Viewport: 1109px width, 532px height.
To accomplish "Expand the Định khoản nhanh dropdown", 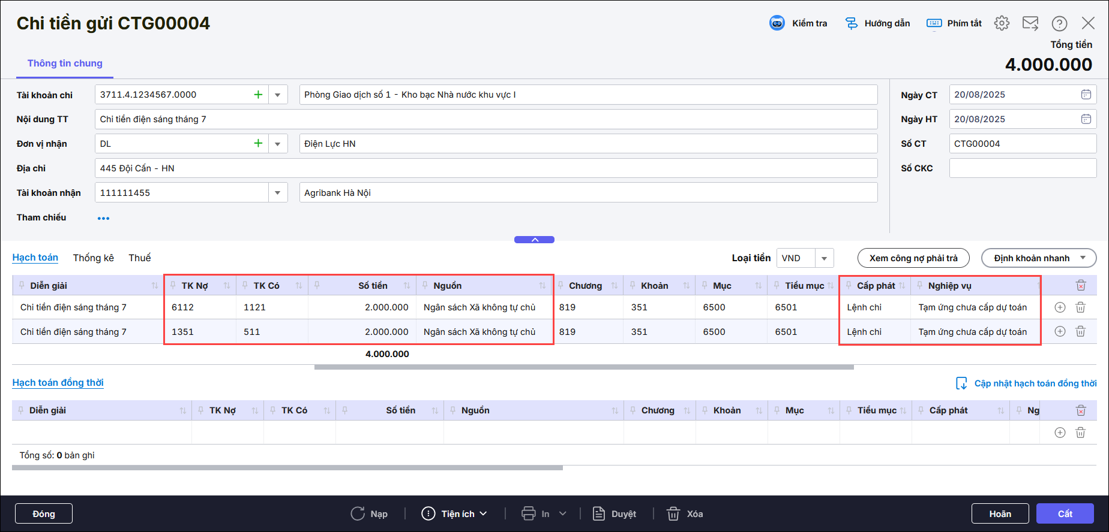I will 1083,258.
